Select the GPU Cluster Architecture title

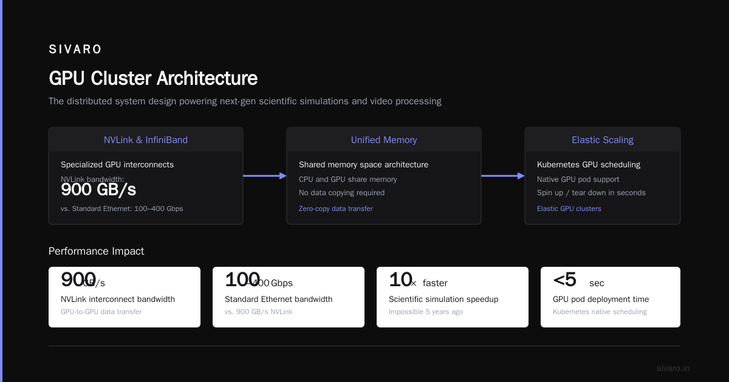click(x=153, y=78)
